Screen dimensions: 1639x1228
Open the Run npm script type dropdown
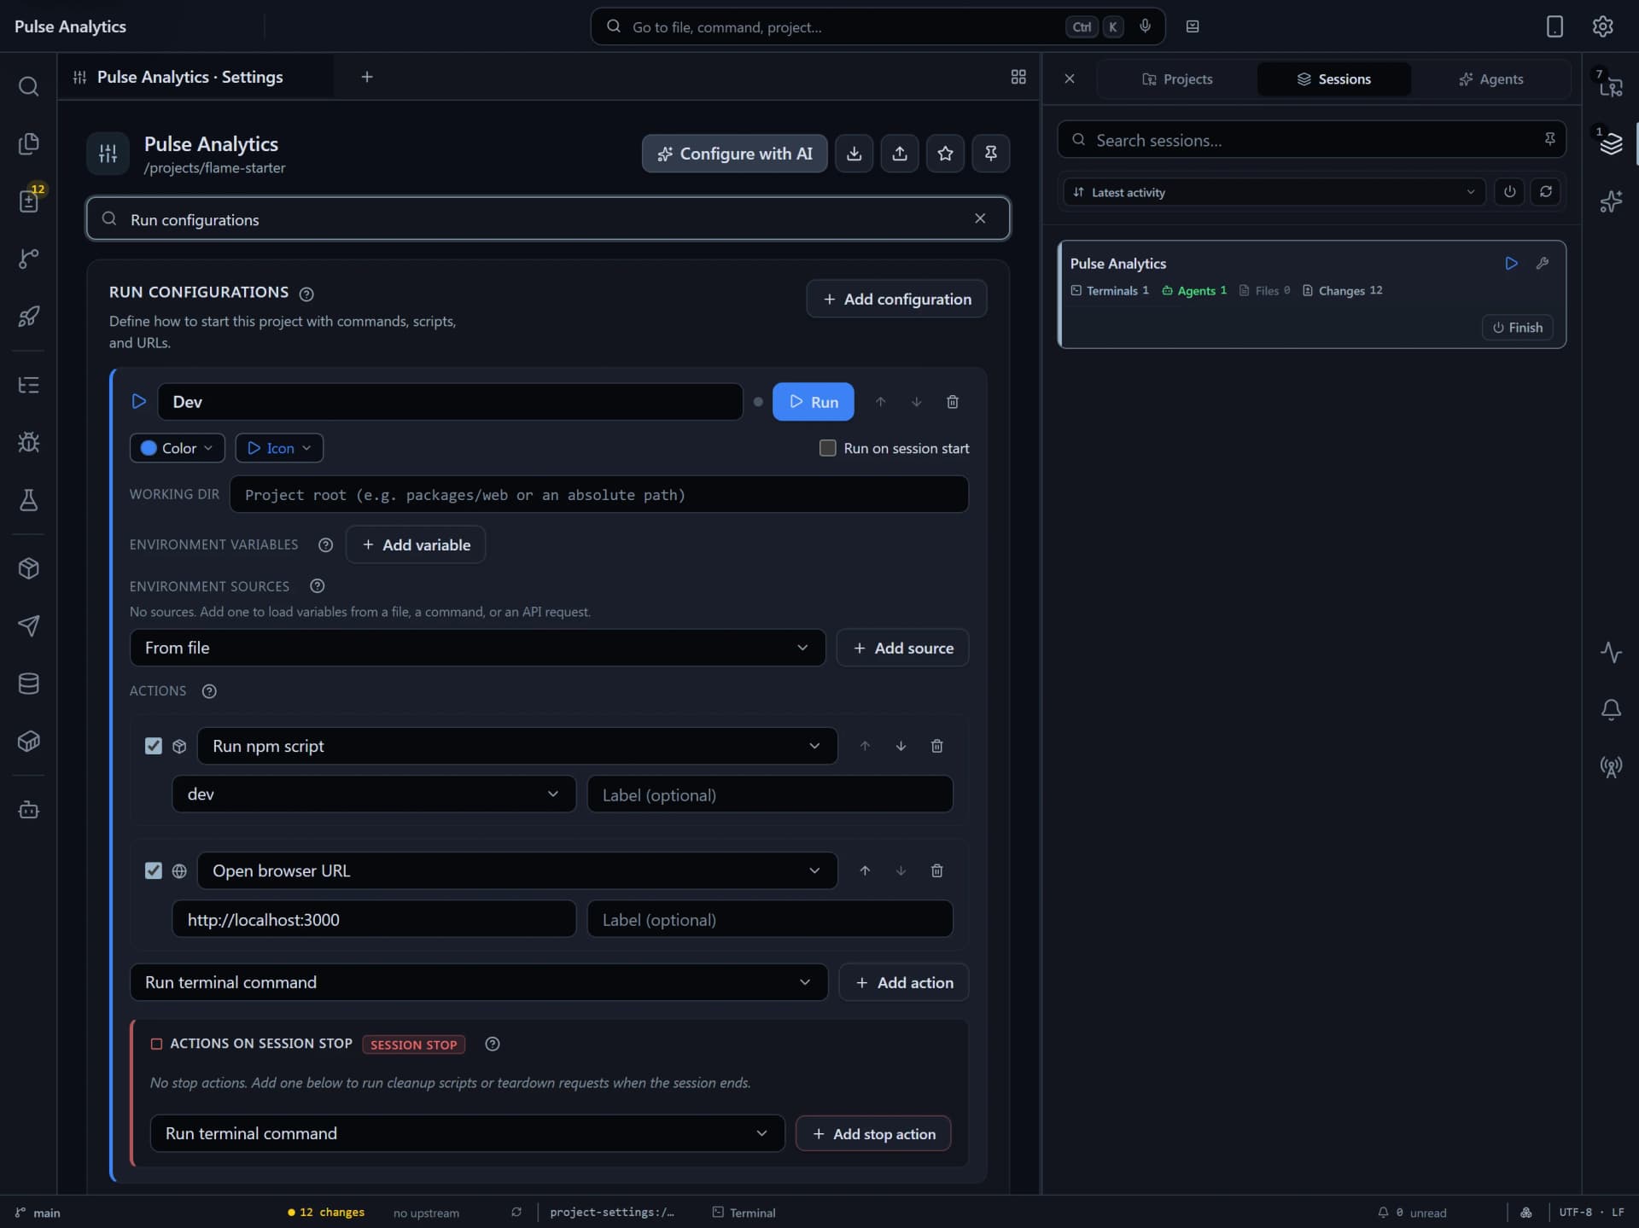[517, 746]
